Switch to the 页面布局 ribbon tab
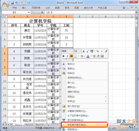This screenshot has width=139, height=131. coord(36,8)
